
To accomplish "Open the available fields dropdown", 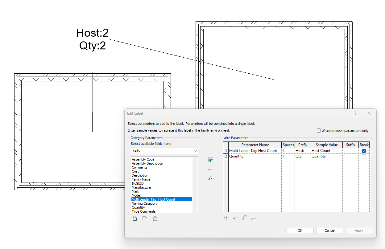I will tap(194, 151).
